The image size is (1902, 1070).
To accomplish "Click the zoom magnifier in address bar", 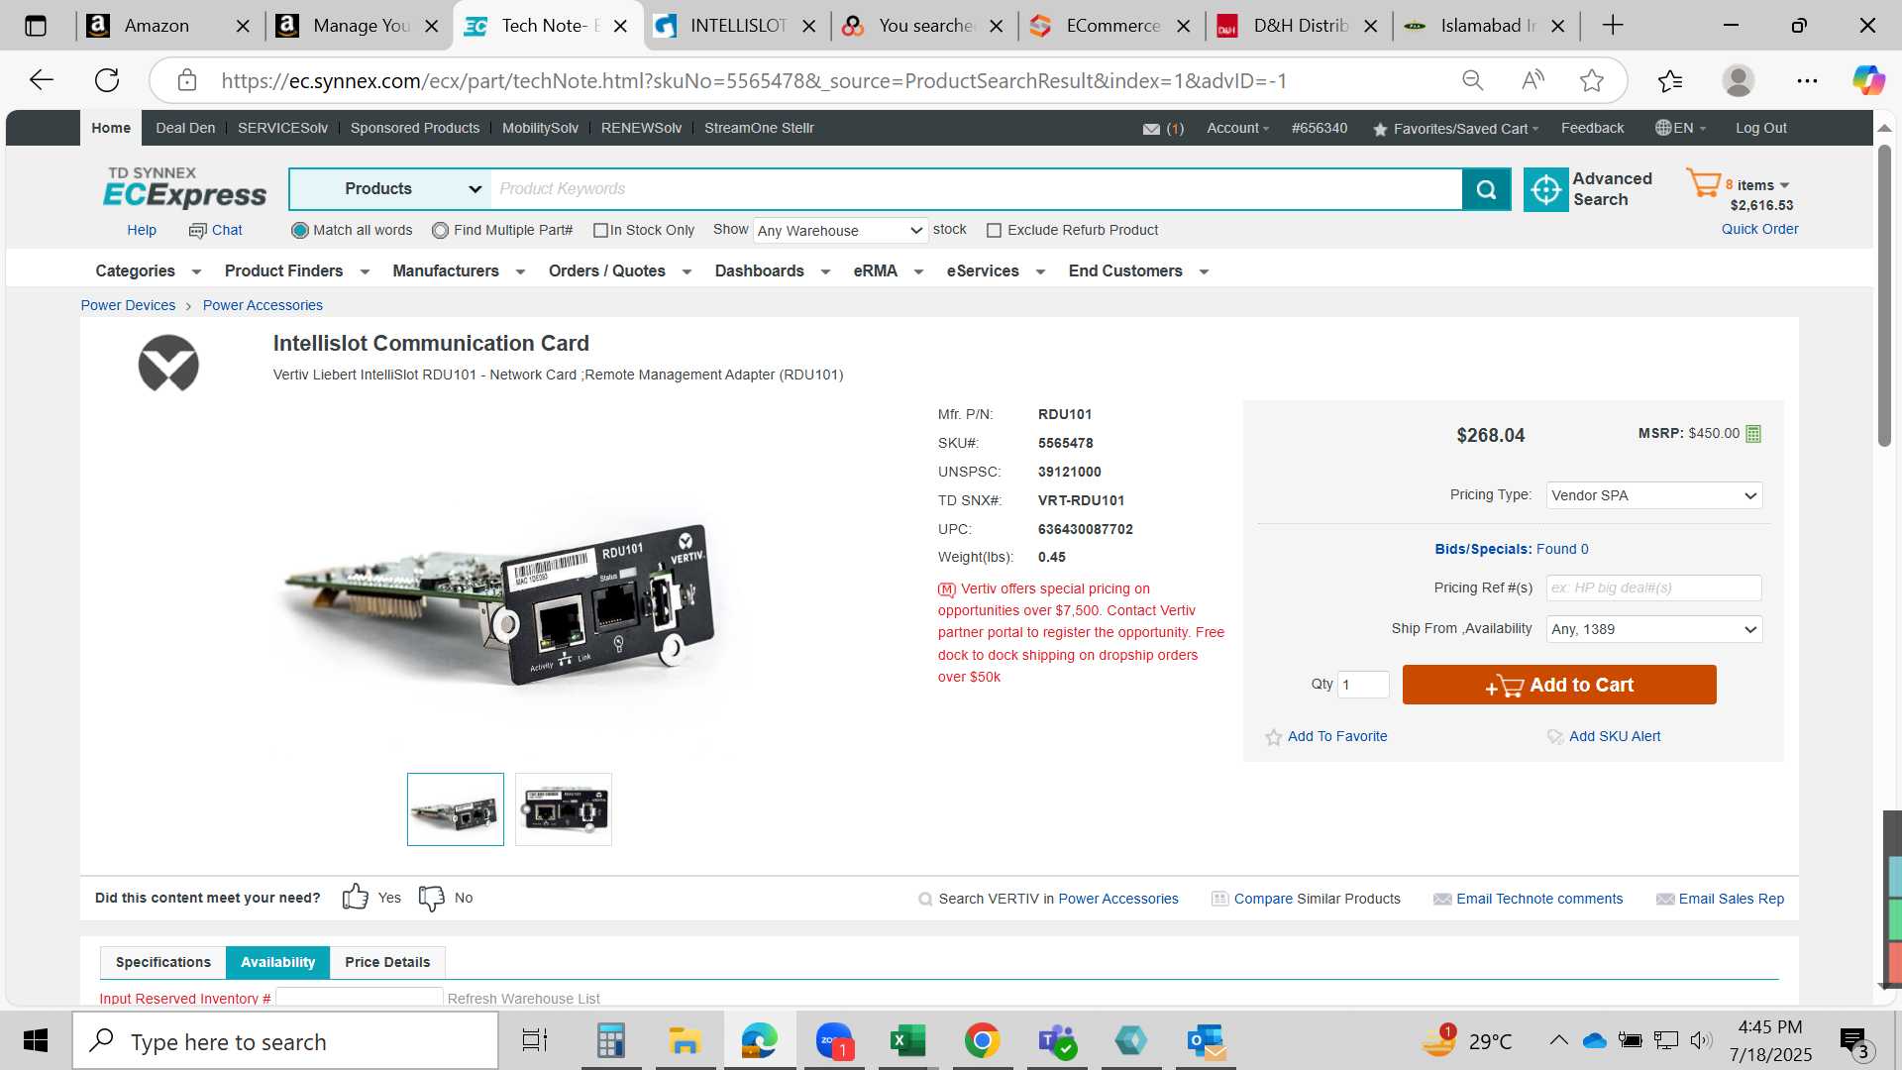I will click(x=1473, y=80).
